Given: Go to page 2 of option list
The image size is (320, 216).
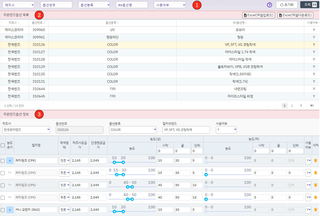Looking at the screenshot, I should tap(292, 106).
